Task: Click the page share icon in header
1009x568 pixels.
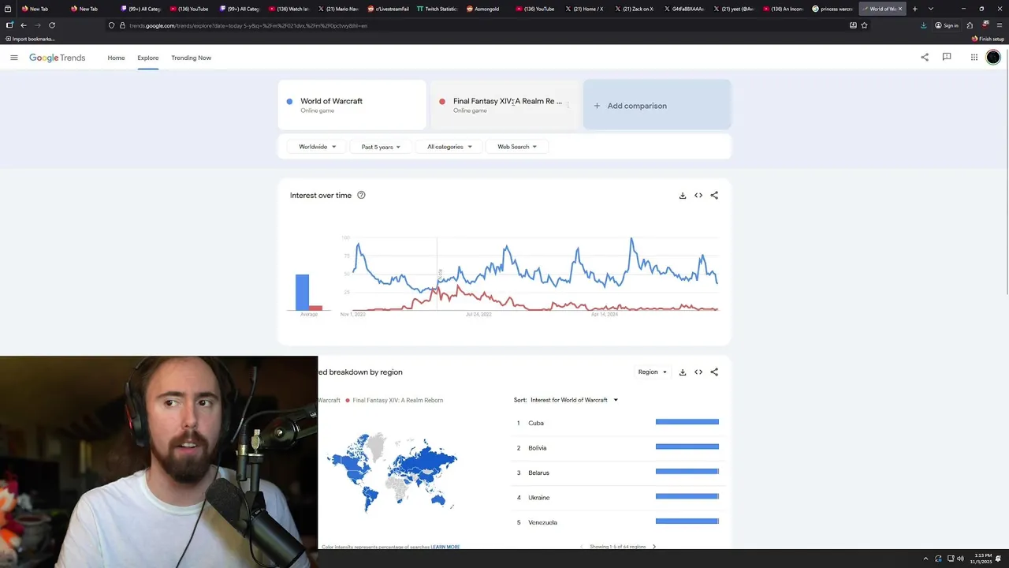Action: (925, 57)
